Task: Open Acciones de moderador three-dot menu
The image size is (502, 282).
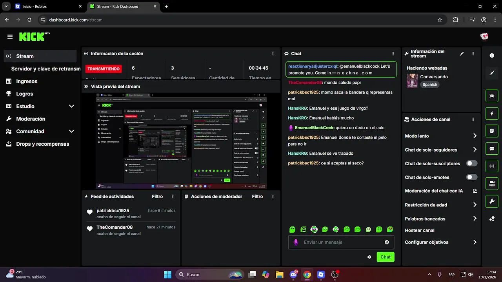Action: pyautogui.click(x=273, y=197)
